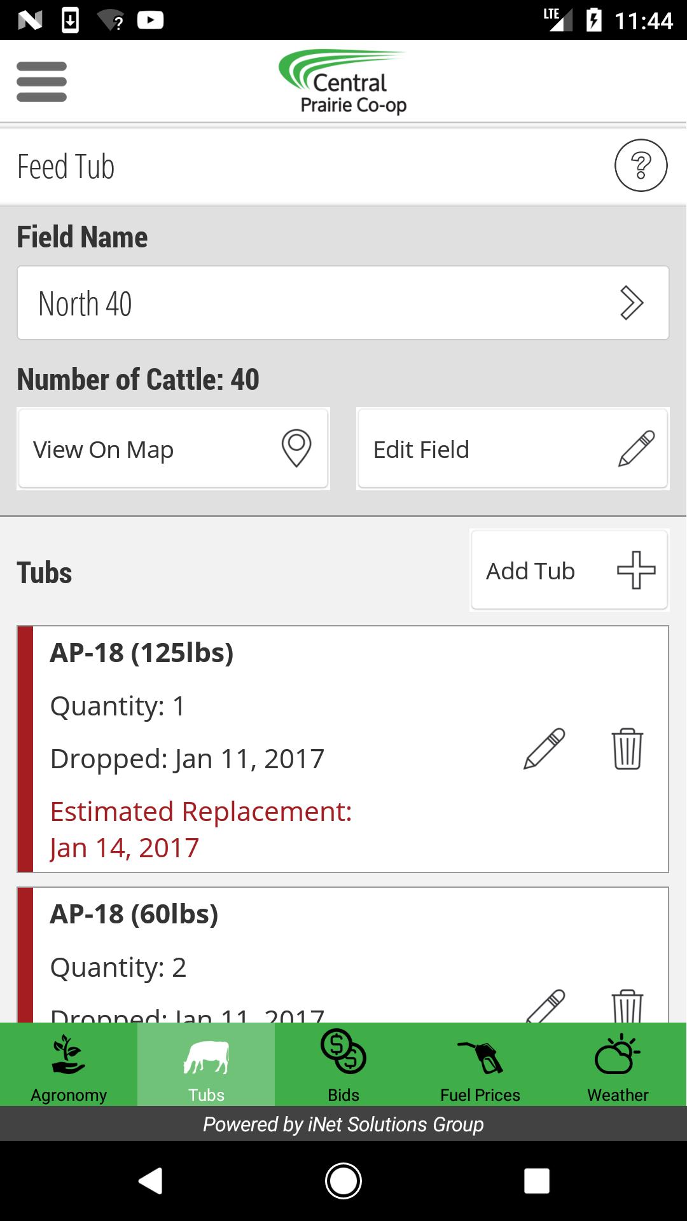Tap the Android back navigation button
The image size is (687, 1221).
(151, 1181)
